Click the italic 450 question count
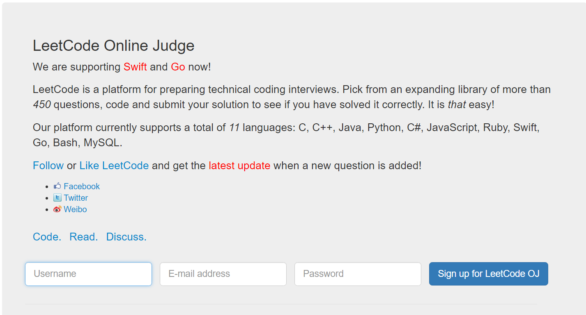Screen dimensions: 586x315 pyautogui.click(x=42, y=104)
